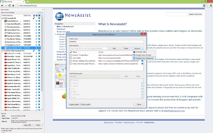Remove the Curiosity Rover item
Image resolution: width=213 pixels, height=133 pixels.
(39, 21)
